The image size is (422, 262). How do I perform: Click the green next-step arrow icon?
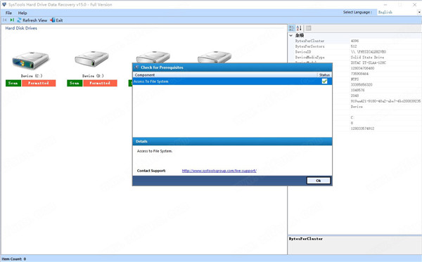(x=12, y=20)
